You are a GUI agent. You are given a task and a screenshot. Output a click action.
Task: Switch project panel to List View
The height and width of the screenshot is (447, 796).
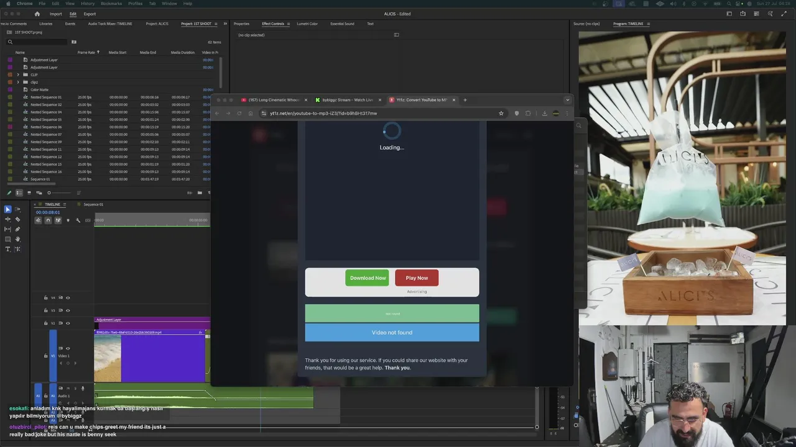tap(19, 193)
